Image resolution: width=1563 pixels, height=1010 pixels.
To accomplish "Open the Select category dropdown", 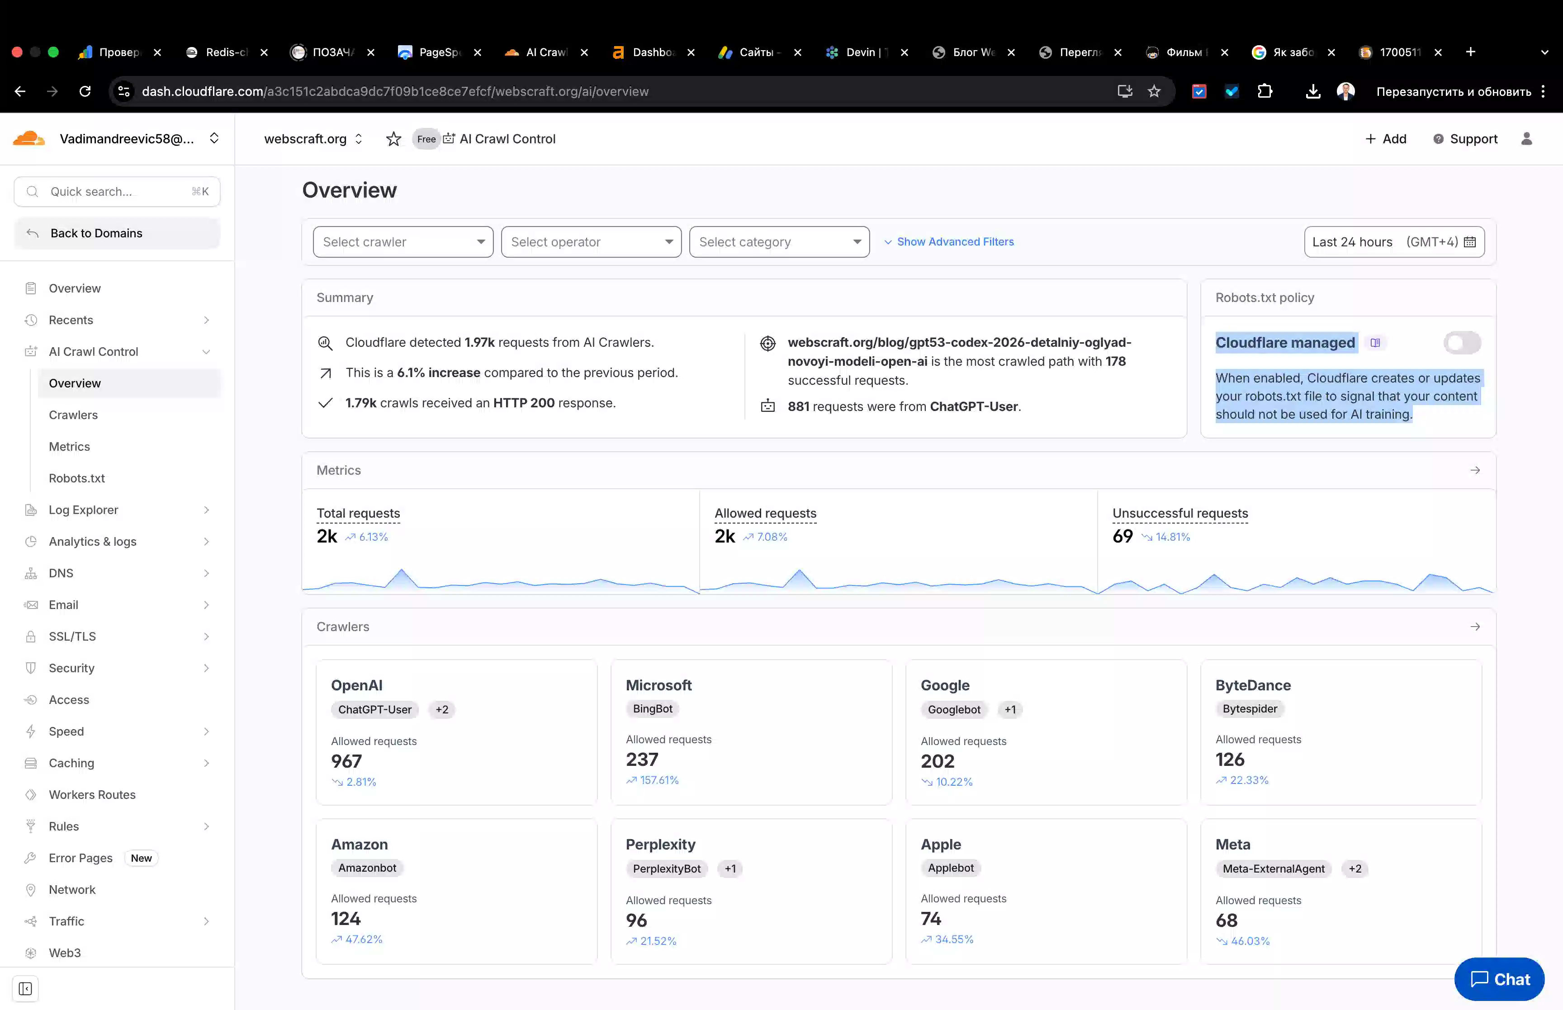I will [x=779, y=241].
